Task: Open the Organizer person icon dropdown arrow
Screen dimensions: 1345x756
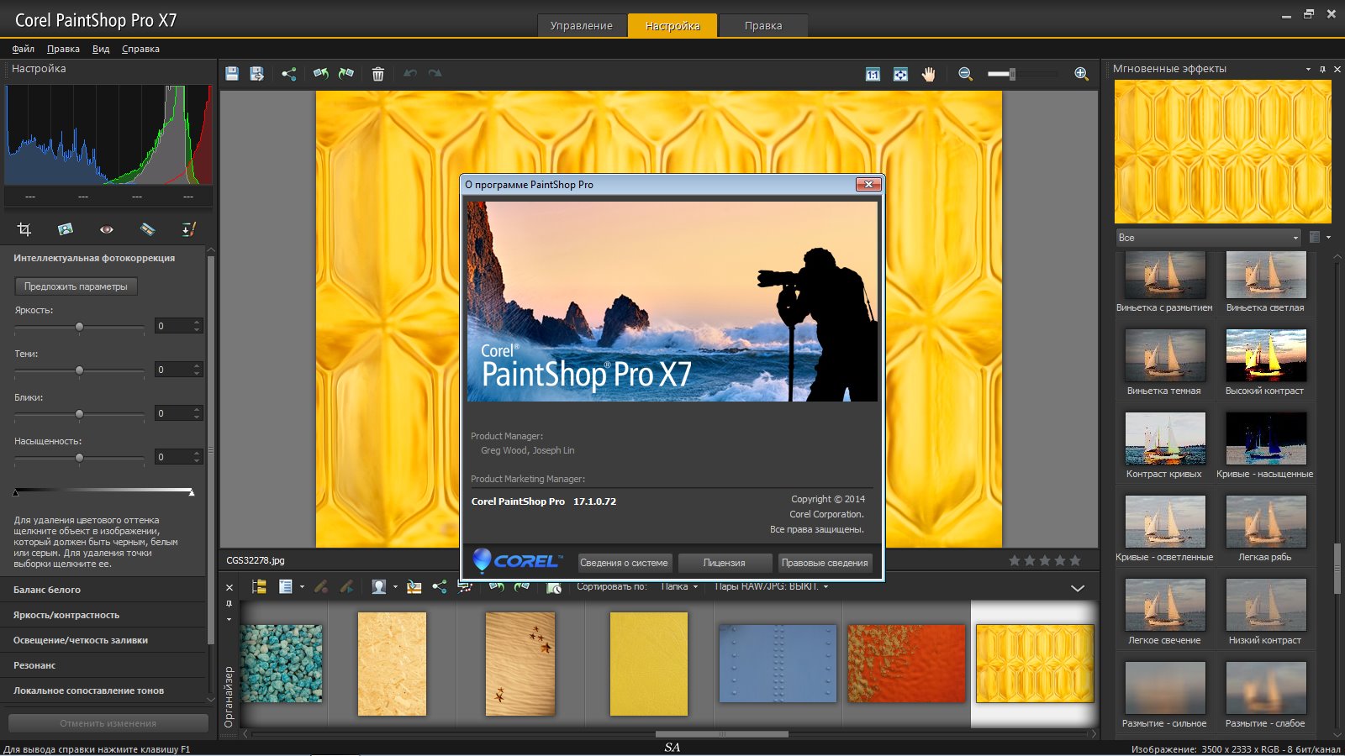Action: pos(395,587)
